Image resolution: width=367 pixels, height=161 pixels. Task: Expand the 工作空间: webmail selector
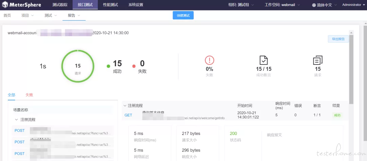click(x=282, y=5)
